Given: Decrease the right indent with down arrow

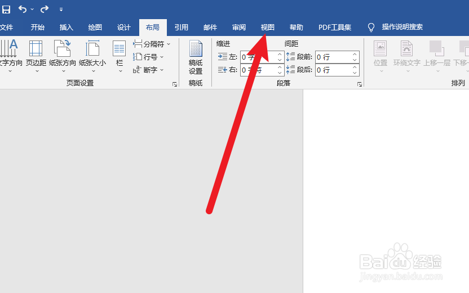Looking at the screenshot, I should [x=280, y=73].
